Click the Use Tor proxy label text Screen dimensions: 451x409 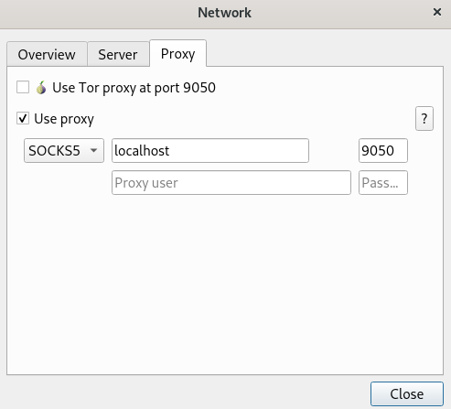point(134,88)
